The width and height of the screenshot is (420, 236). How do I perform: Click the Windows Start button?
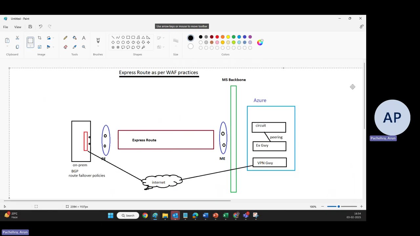coord(111,215)
